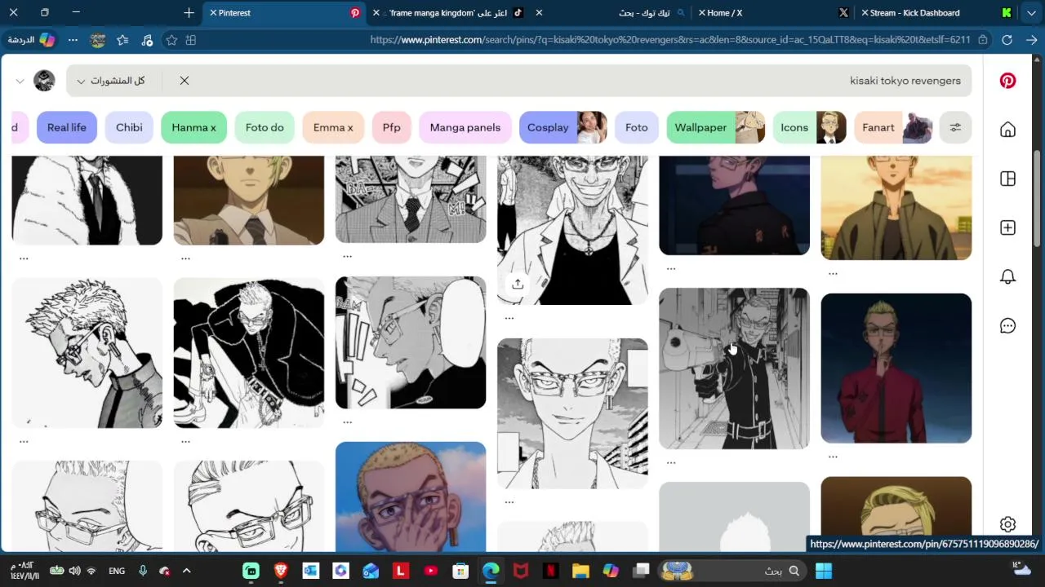
Task: Click the share icon on smiling manga pin
Action: coord(518,284)
